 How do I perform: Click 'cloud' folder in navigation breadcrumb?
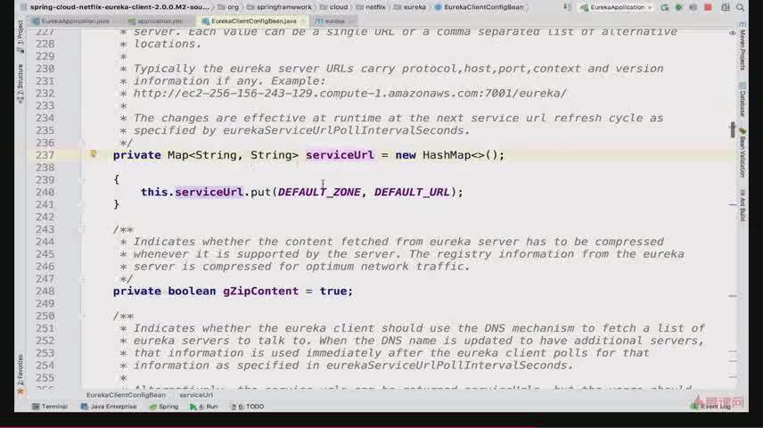[334, 7]
